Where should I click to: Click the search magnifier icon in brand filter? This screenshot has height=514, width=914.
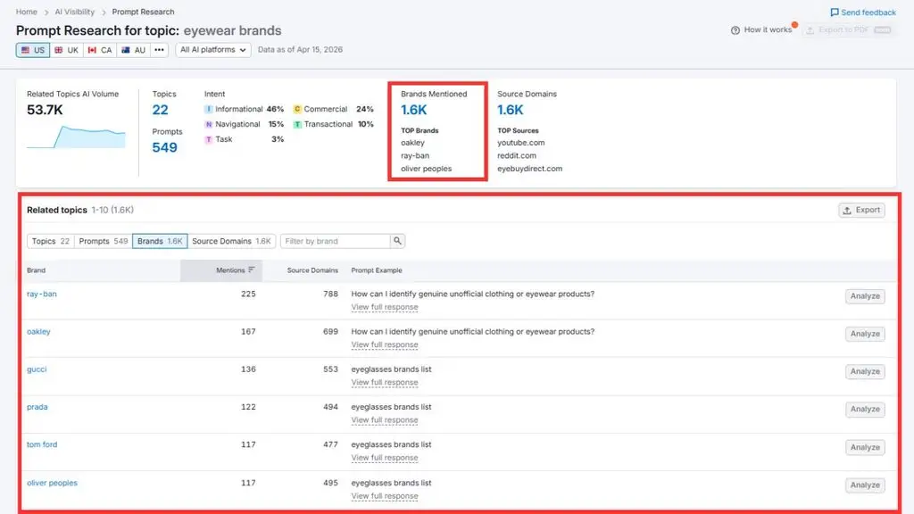click(x=397, y=241)
